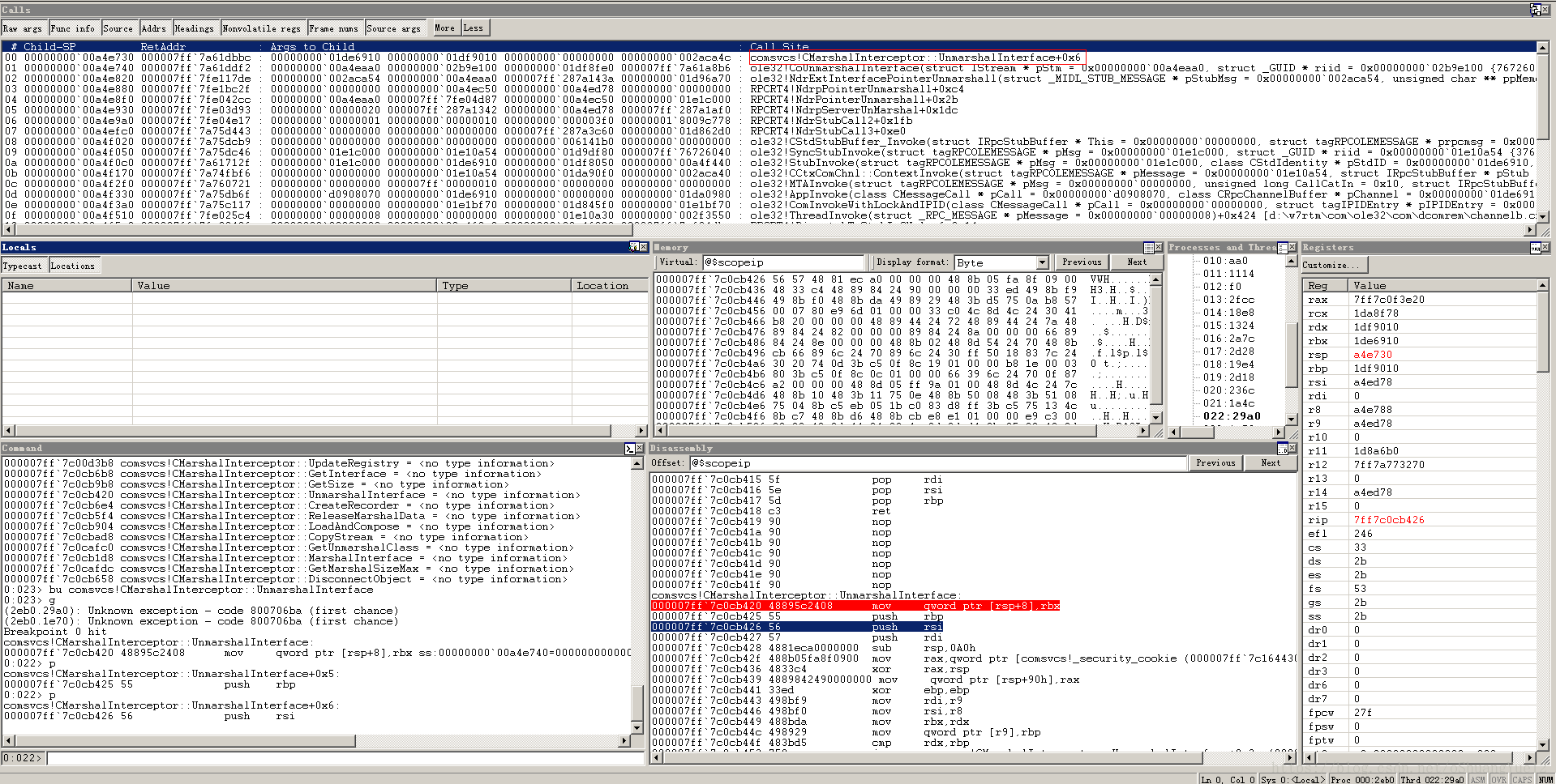The image size is (1556, 784).
Task: Close the Memory panel
Action: (x=1159, y=247)
